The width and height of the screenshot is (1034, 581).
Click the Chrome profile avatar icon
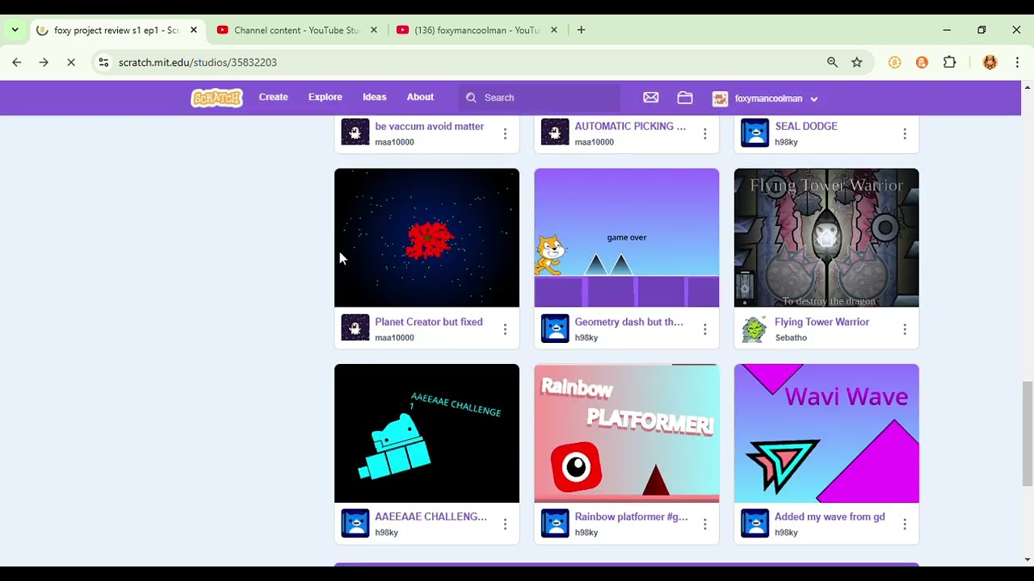(x=990, y=62)
